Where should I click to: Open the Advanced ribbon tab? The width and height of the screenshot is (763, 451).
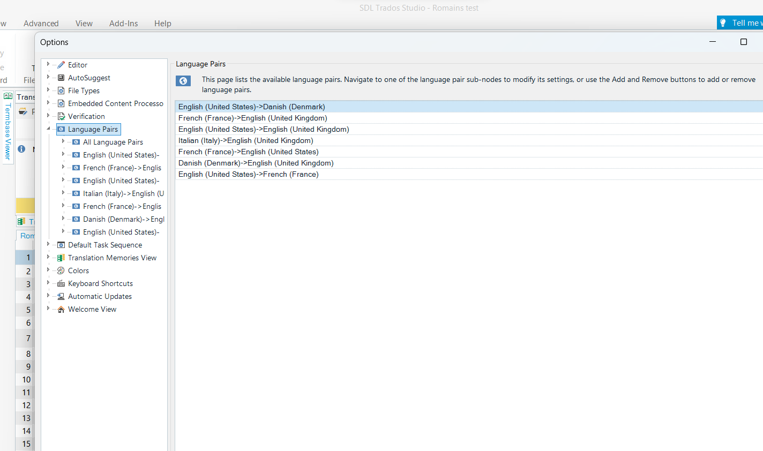[41, 24]
